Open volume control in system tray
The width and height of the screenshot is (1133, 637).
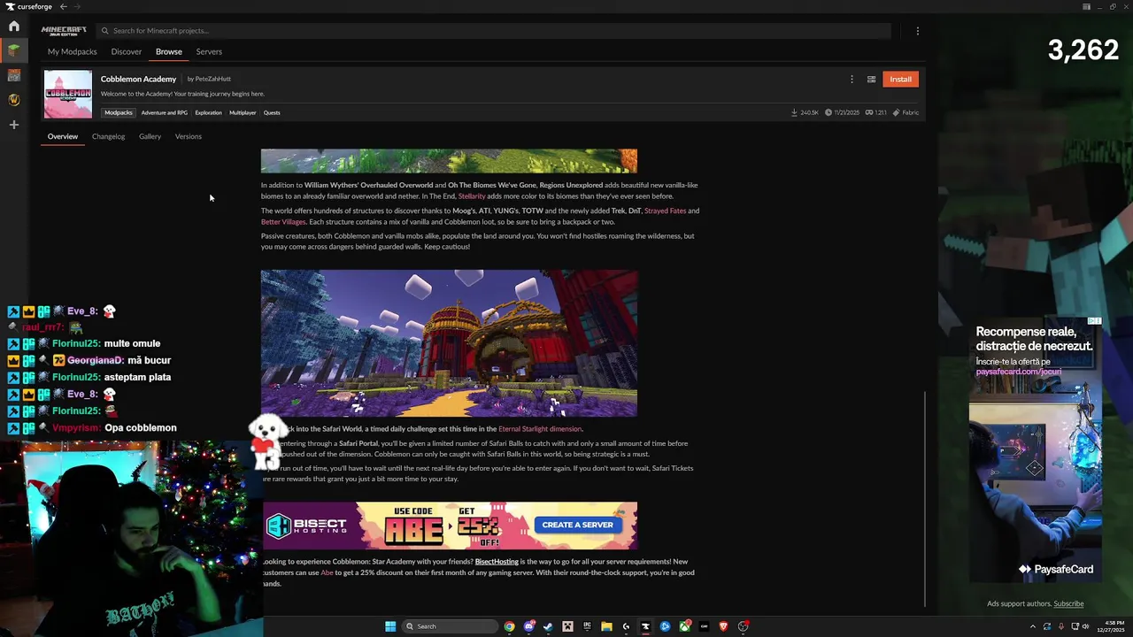1084,626
